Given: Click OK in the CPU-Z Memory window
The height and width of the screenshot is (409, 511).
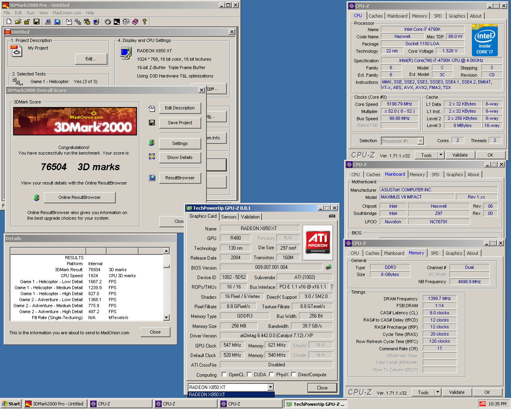Looking at the screenshot, I should coord(487,392).
